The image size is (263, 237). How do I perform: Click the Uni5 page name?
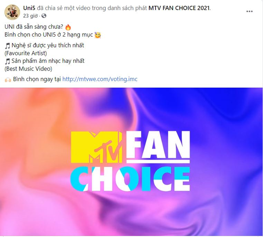point(29,8)
